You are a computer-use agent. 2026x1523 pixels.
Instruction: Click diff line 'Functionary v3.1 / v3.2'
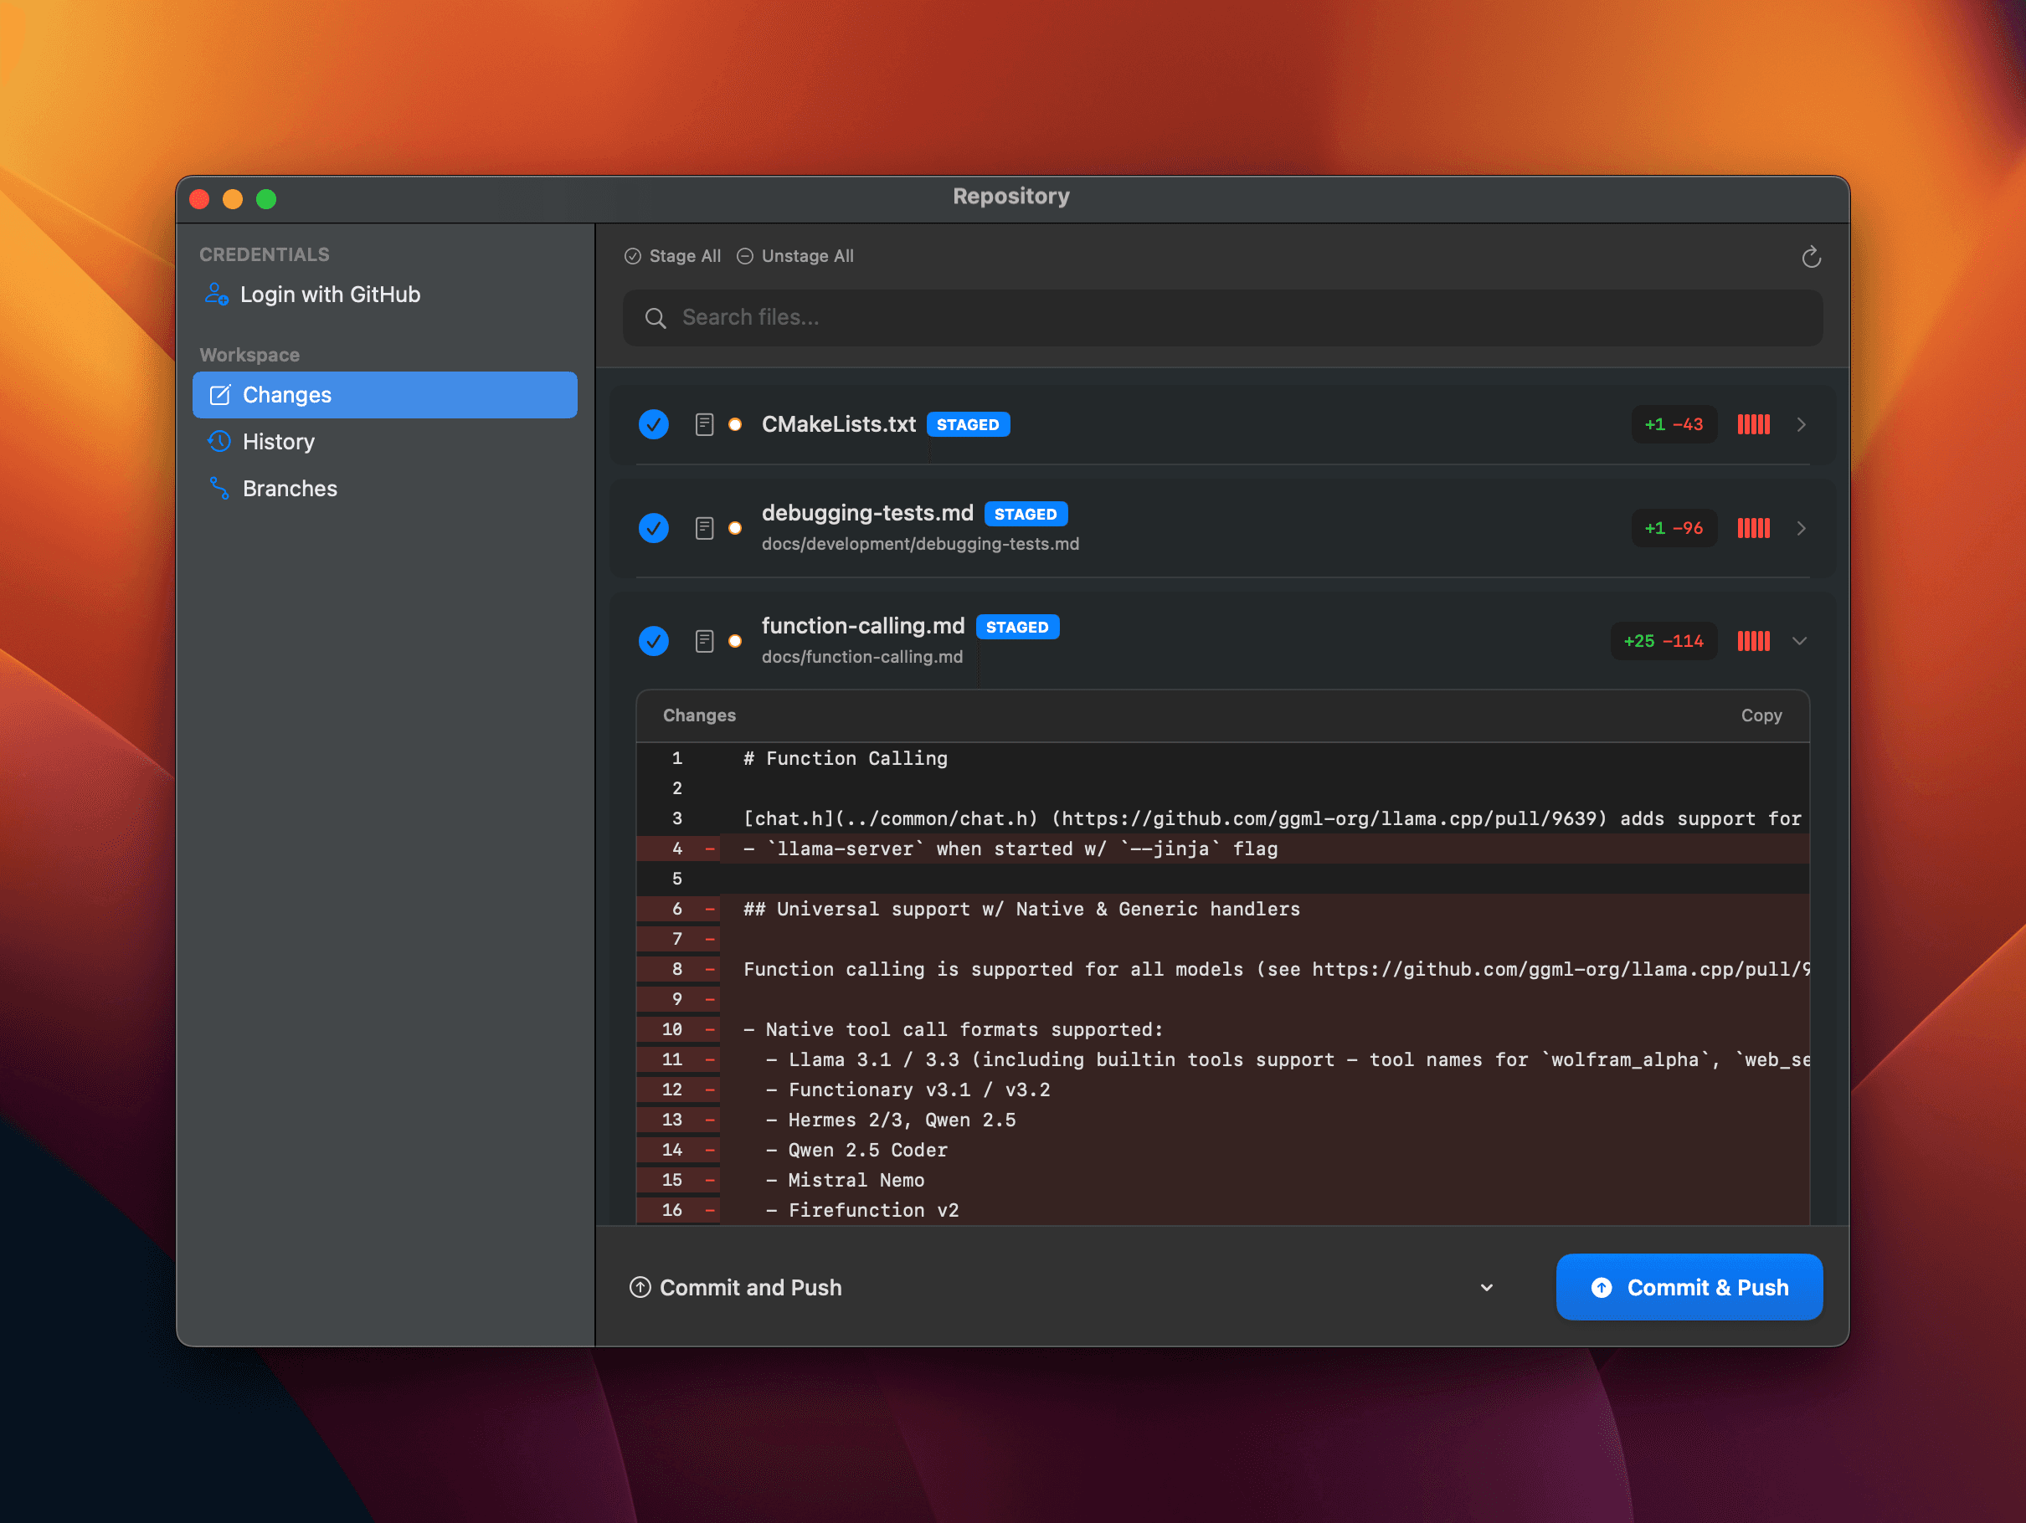coord(908,1090)
